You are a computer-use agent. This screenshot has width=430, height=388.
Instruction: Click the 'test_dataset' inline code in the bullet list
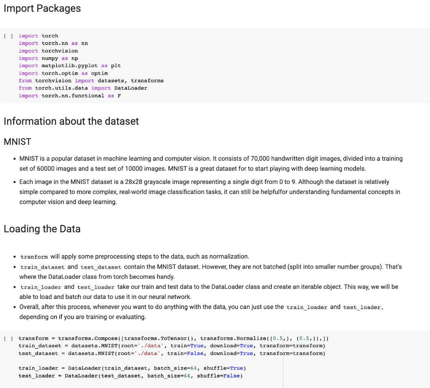pyautogui.click(x=101, y=267)
